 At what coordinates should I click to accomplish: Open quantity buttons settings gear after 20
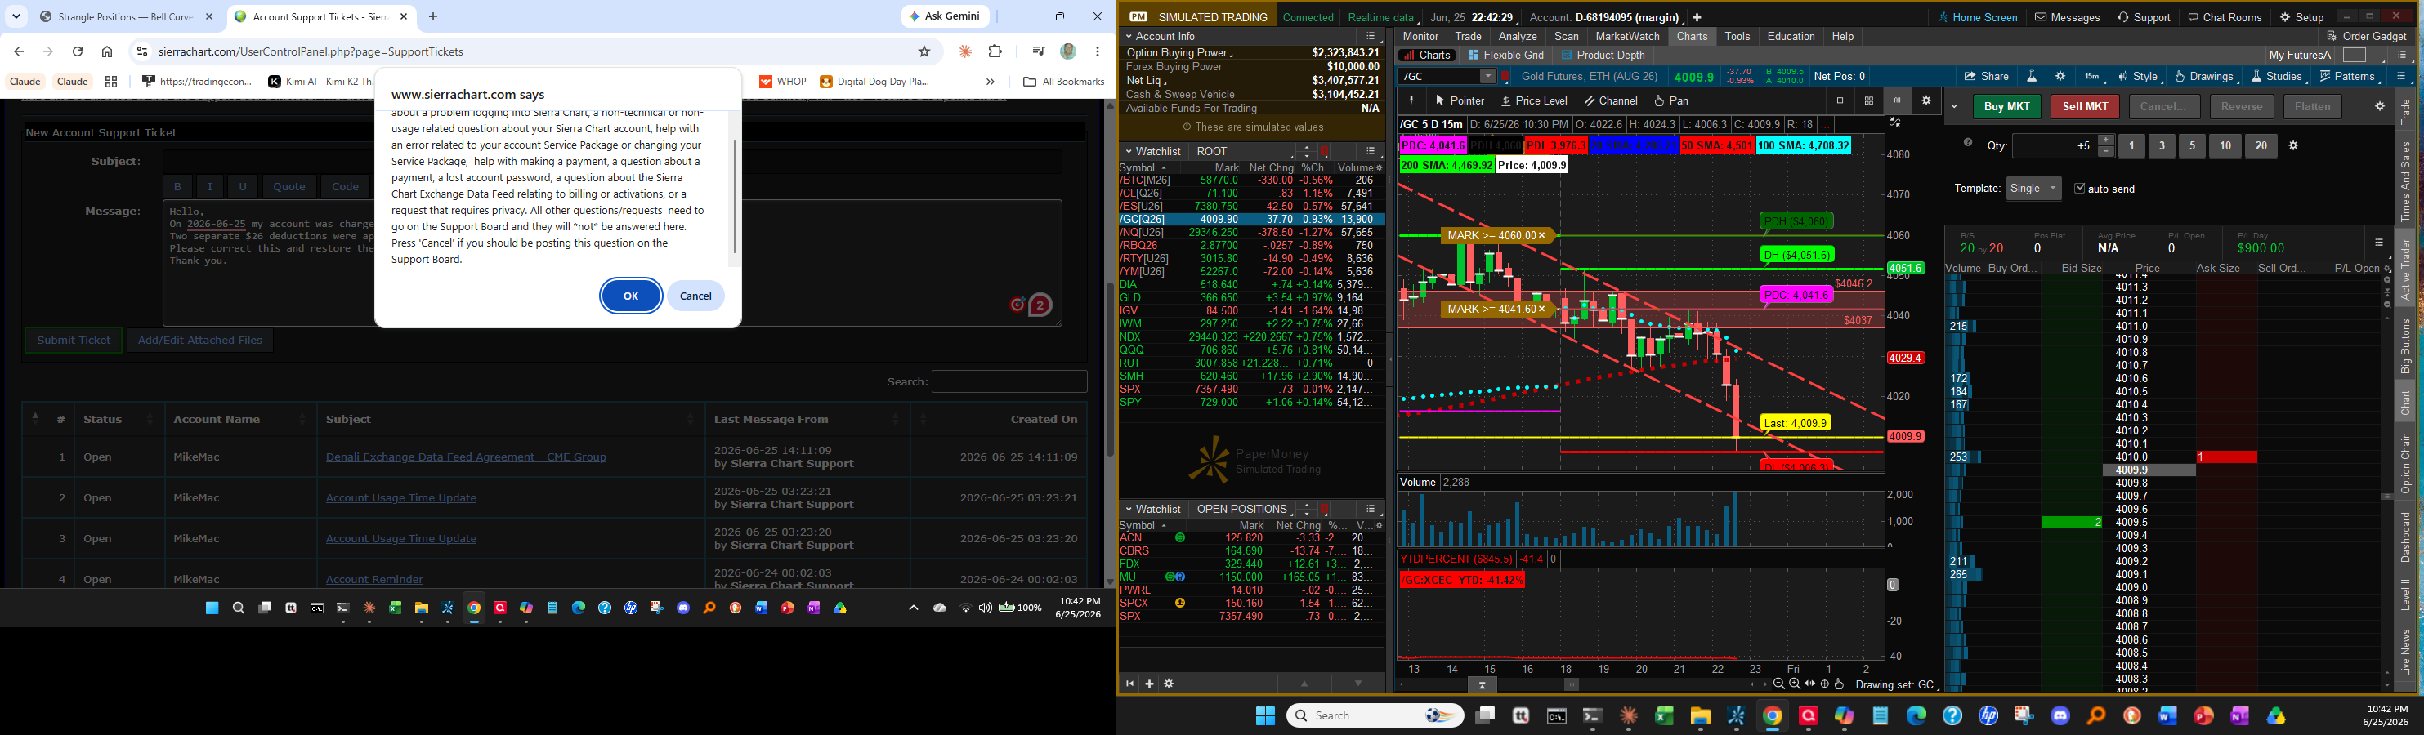point(2293,145)
